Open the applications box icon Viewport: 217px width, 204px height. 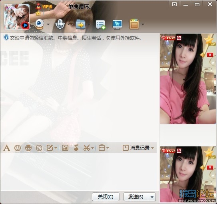134,24
